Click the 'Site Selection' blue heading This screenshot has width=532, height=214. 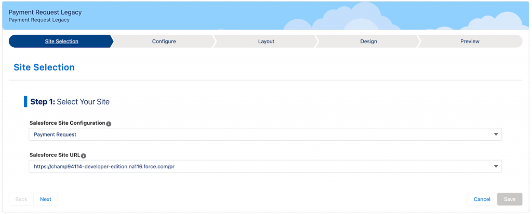[44, 67]
